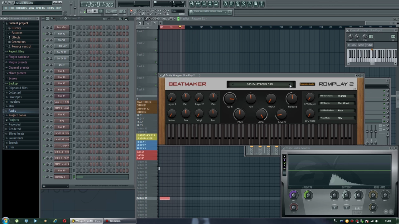399x224 pixels.
Task: Click the RomPlay 2 Reverb knob
Action: [281, 114]
